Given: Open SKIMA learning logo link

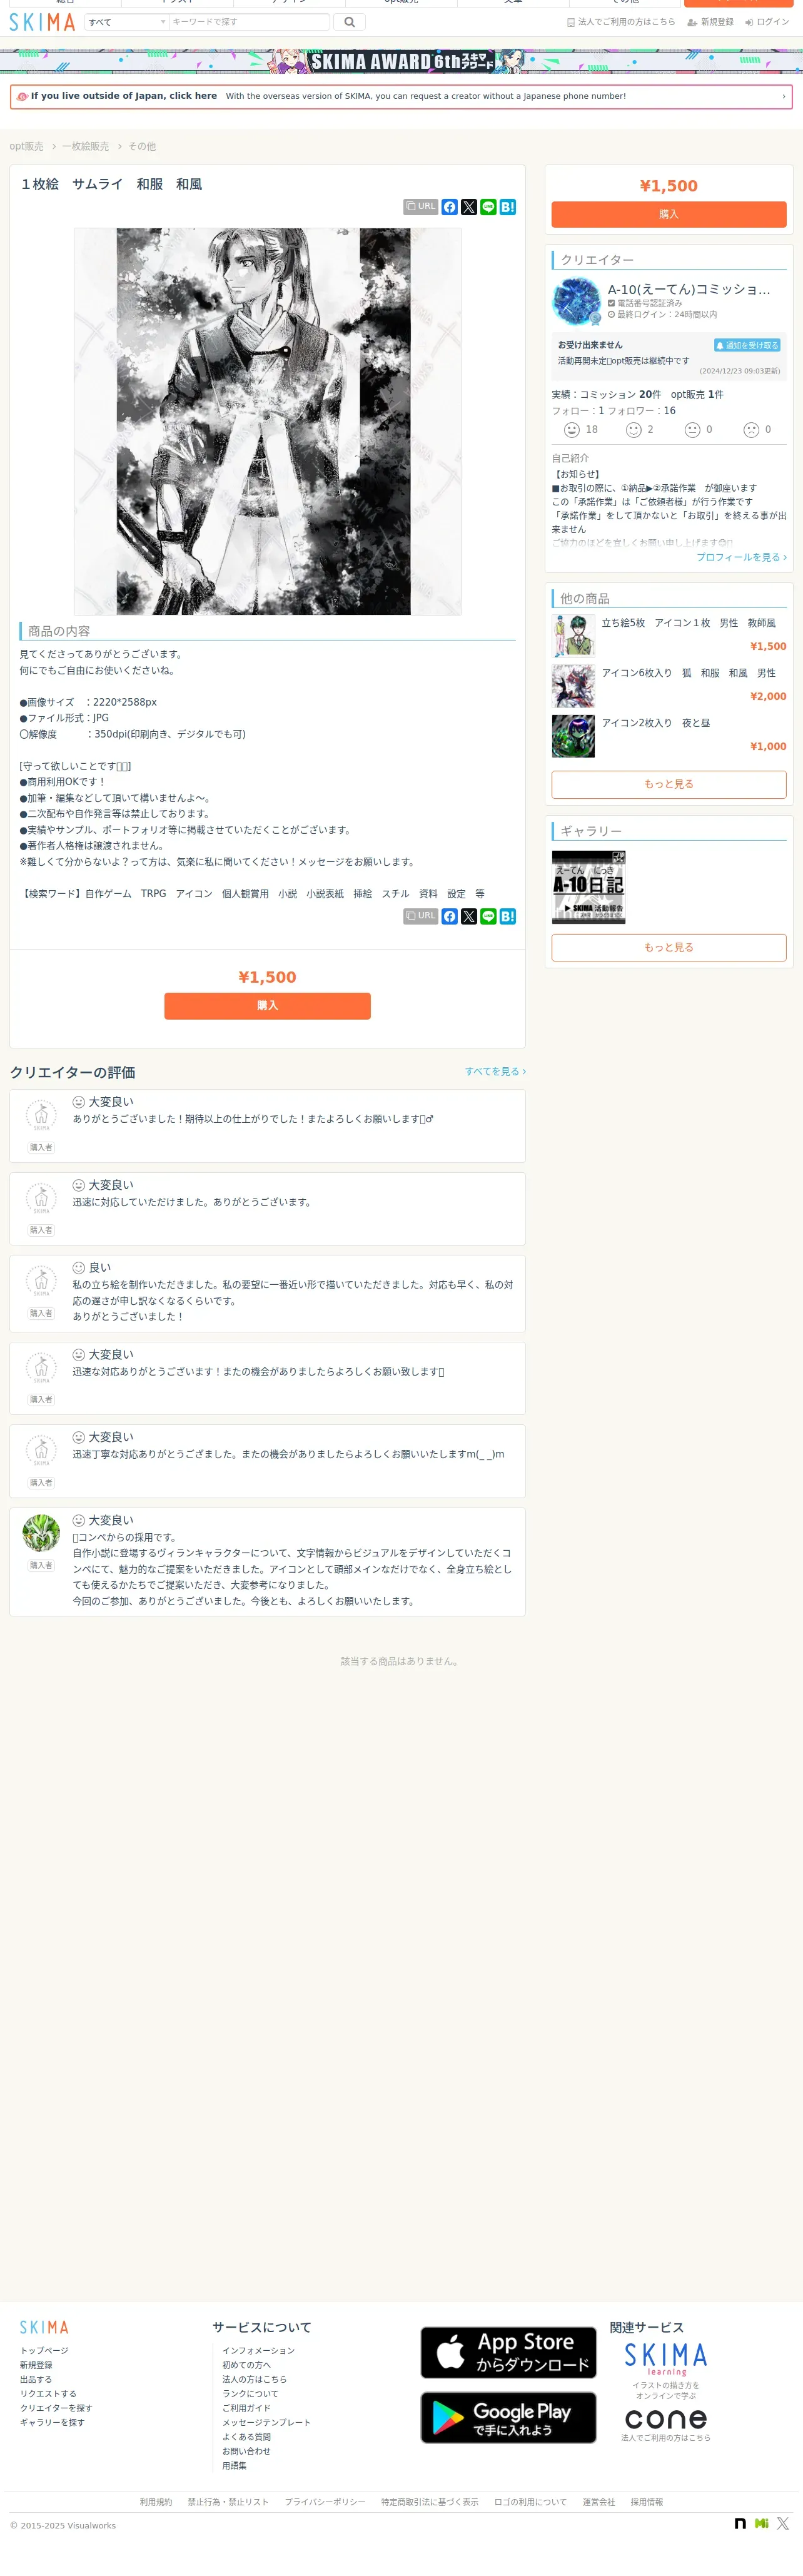Looking at the screenshot, I should 666,2359.
